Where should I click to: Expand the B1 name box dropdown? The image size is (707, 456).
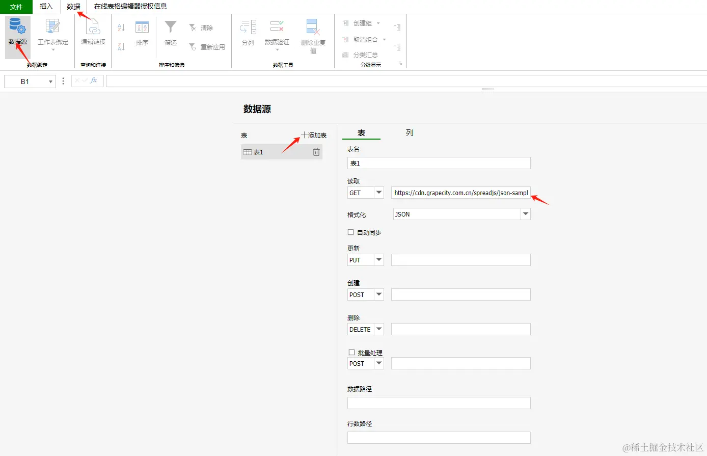click(x=50, y=82)
